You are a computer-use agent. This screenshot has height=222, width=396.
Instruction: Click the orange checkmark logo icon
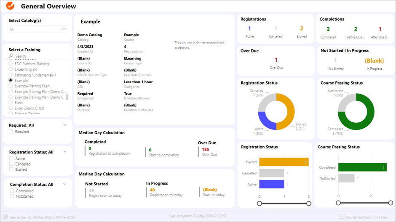[11, 6]
